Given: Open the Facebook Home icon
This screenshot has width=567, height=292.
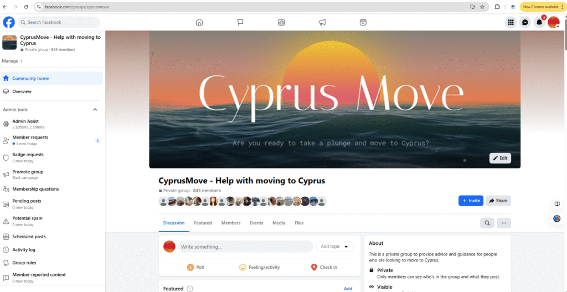Looking at the screenshot, I should 199,22.
